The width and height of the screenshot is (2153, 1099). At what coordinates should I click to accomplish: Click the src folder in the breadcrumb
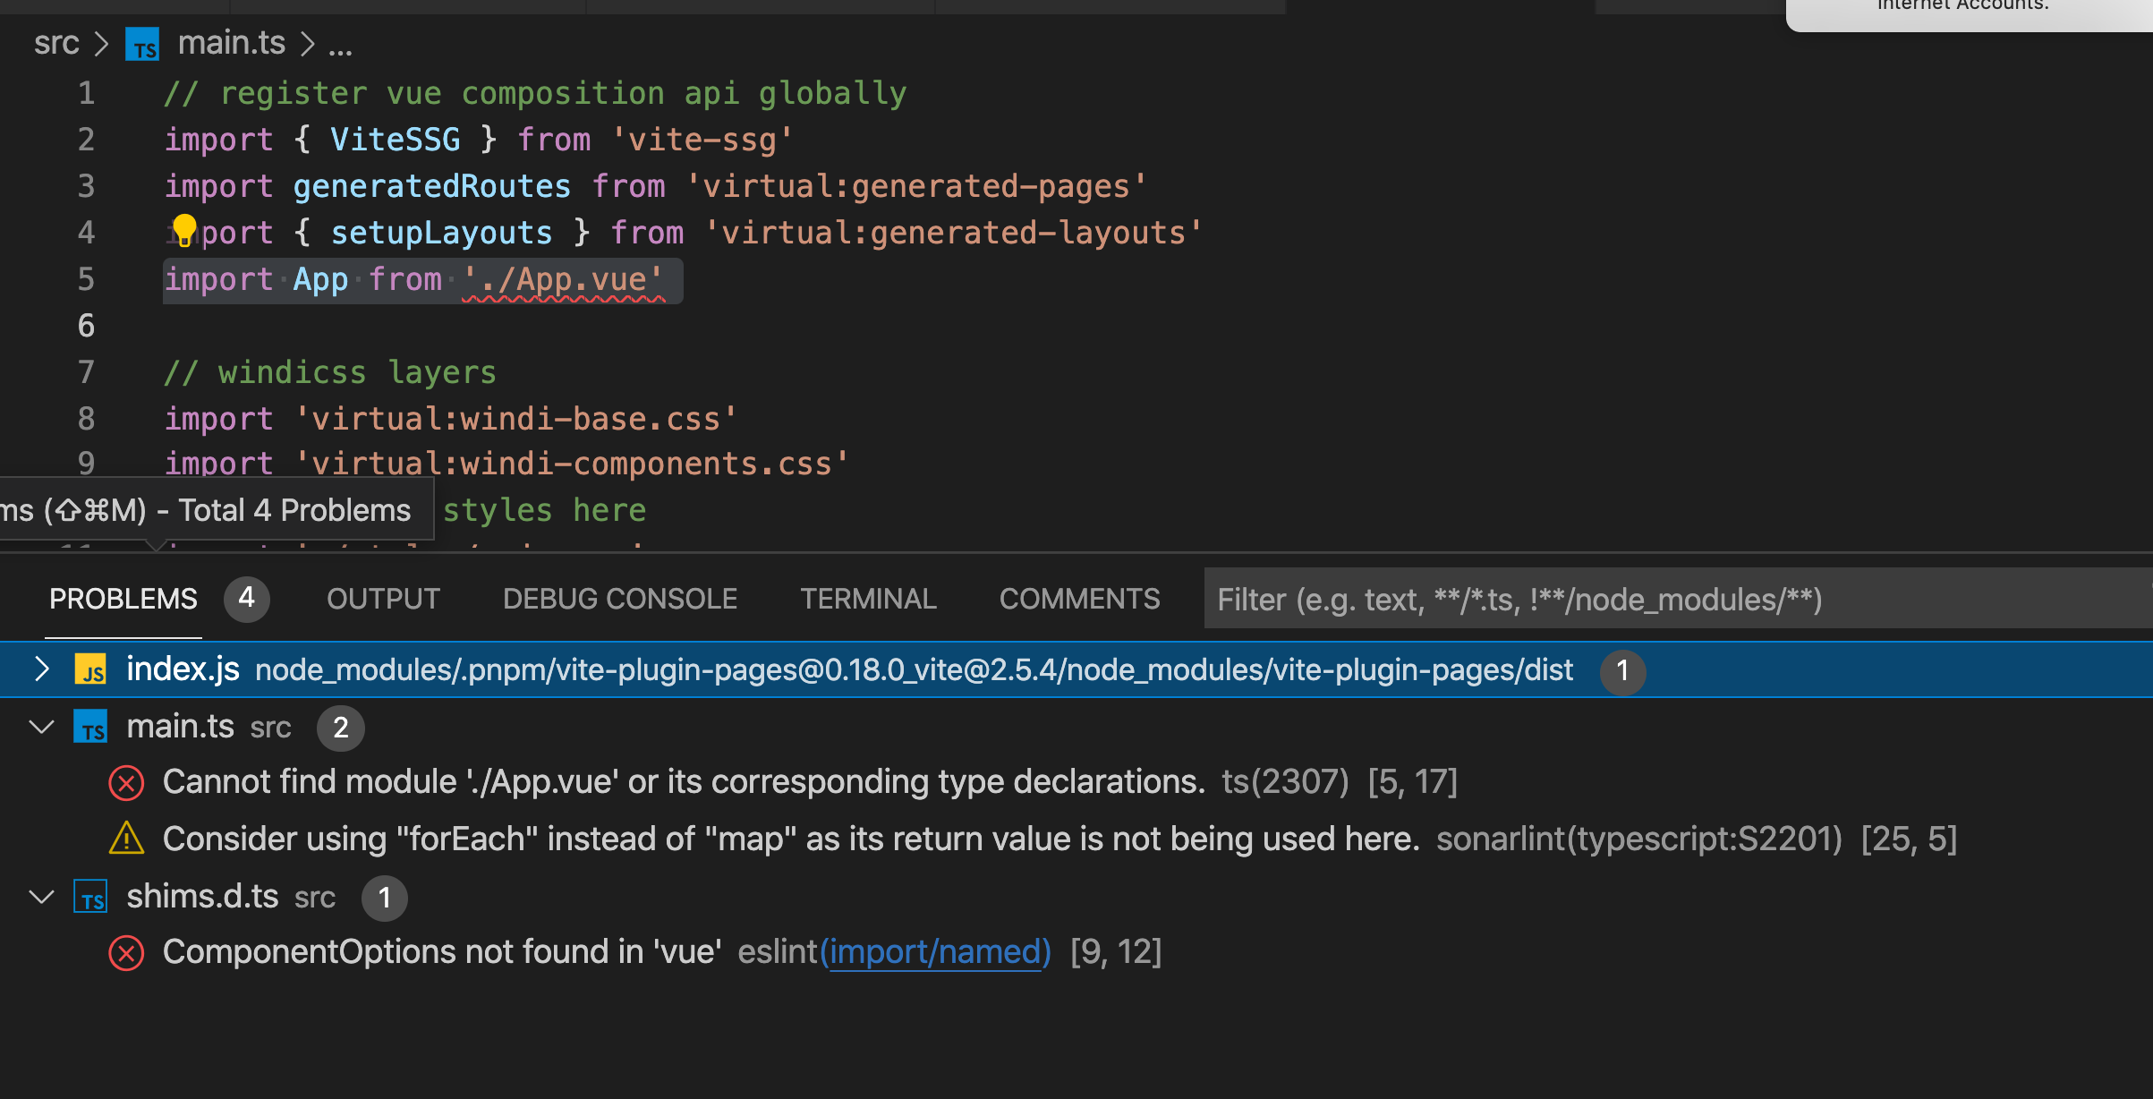click(56, 43)
